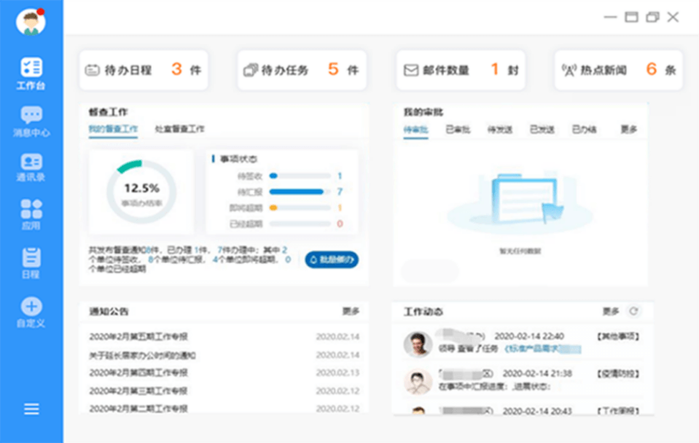Expand sidebar with the hamburger menu icon
Screen dimensions: 699x443
(x=31, y=409)
